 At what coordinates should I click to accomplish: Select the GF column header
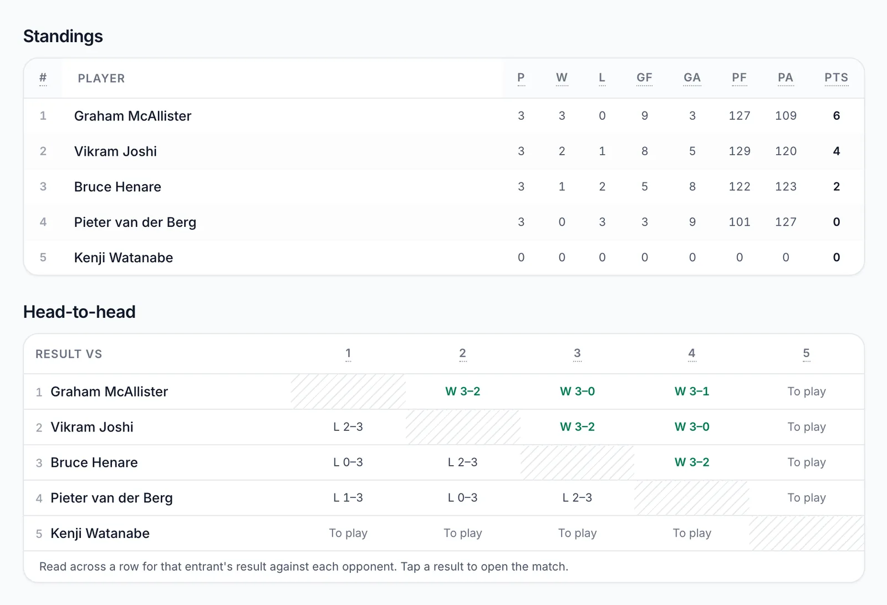[x=644, y=78]
